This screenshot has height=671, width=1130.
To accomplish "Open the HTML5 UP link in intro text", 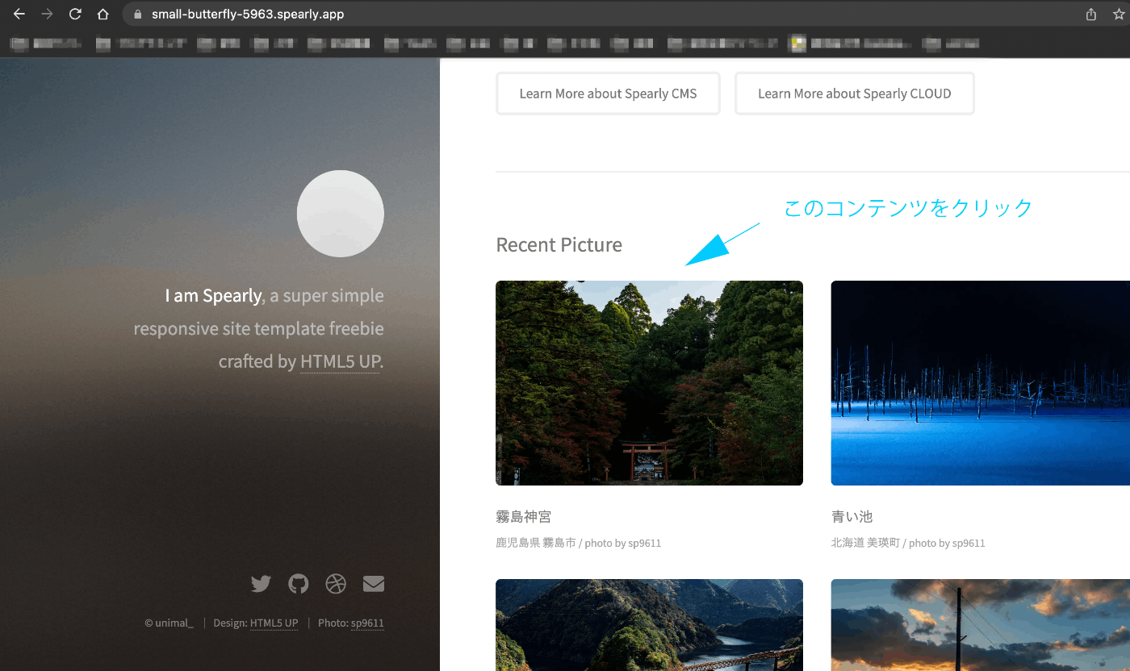I will [x=340, y=361].
